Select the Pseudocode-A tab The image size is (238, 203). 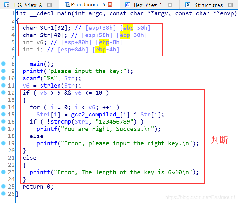(88, 4)
